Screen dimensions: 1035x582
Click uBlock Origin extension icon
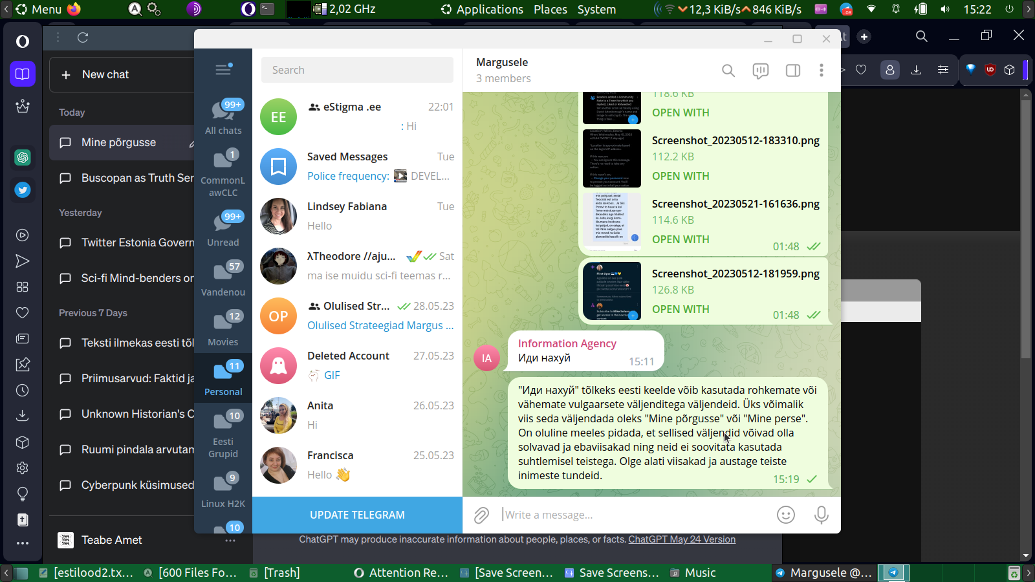(990, 70)
